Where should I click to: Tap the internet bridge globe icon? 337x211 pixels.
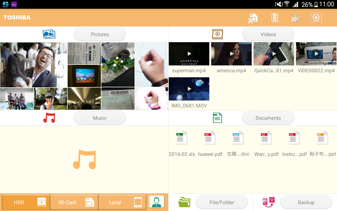pos(295,18)
